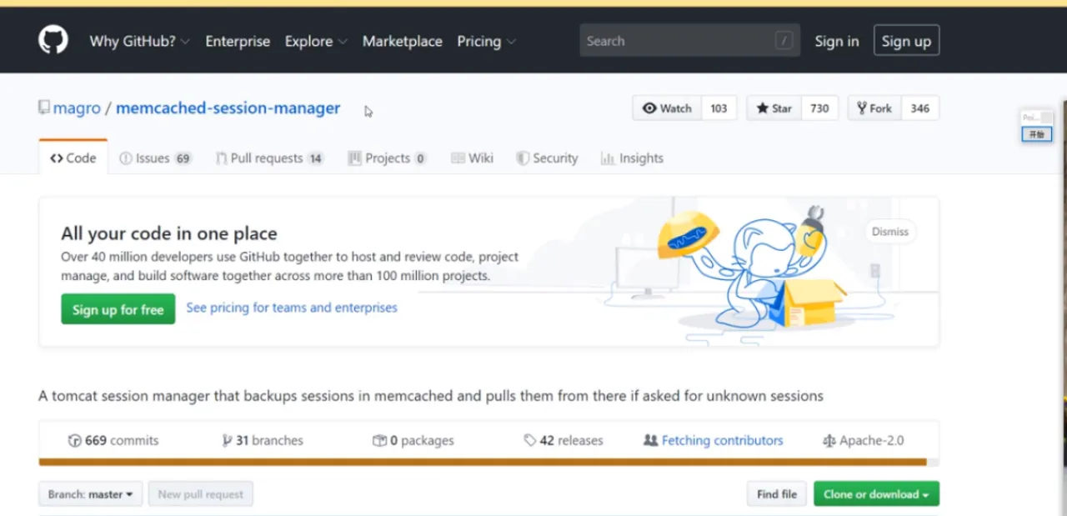View the 31 branches list
This screenshot has height=516, width=1067.
click(x=262, y=440)
